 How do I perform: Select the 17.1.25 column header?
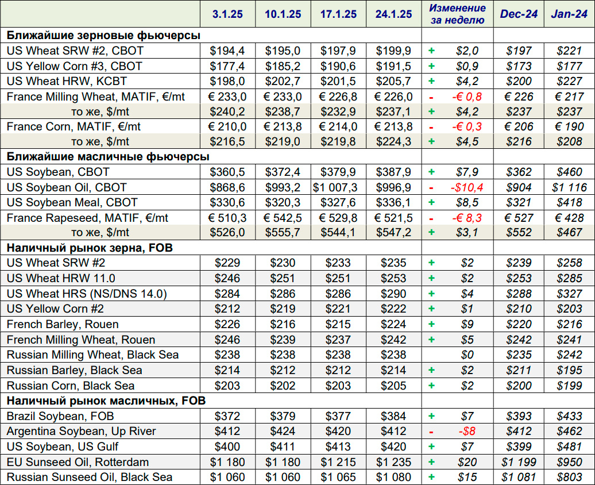point(338,14)
